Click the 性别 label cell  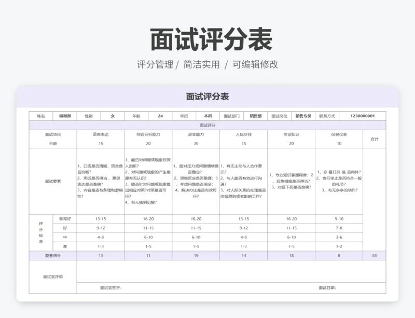click(89, 116)
